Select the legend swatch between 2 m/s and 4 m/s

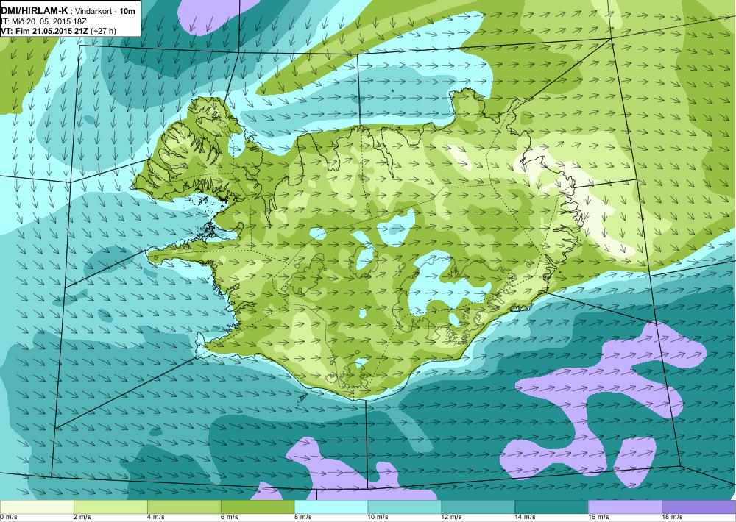(x=110, y=507)
